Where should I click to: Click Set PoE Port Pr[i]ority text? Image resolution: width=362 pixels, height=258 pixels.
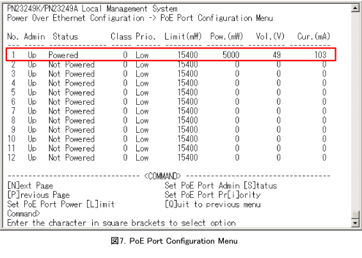click(212, 195)
